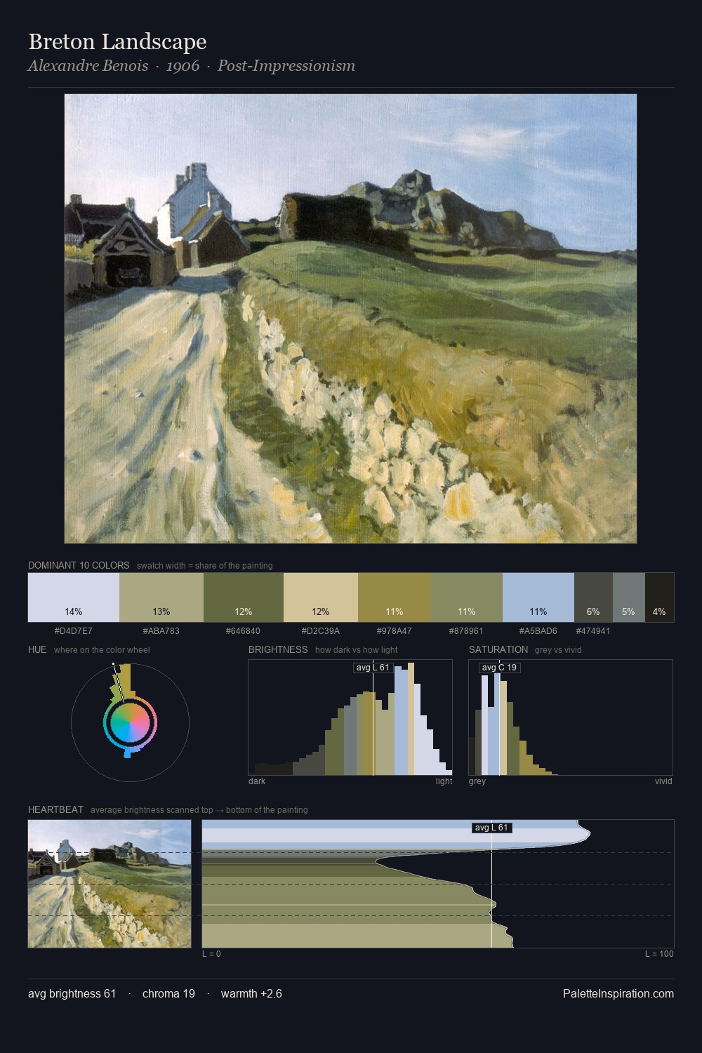Click the 'Breton Landscape' title
Viewport: 702px width, 1053px height.
coord(117,42)
